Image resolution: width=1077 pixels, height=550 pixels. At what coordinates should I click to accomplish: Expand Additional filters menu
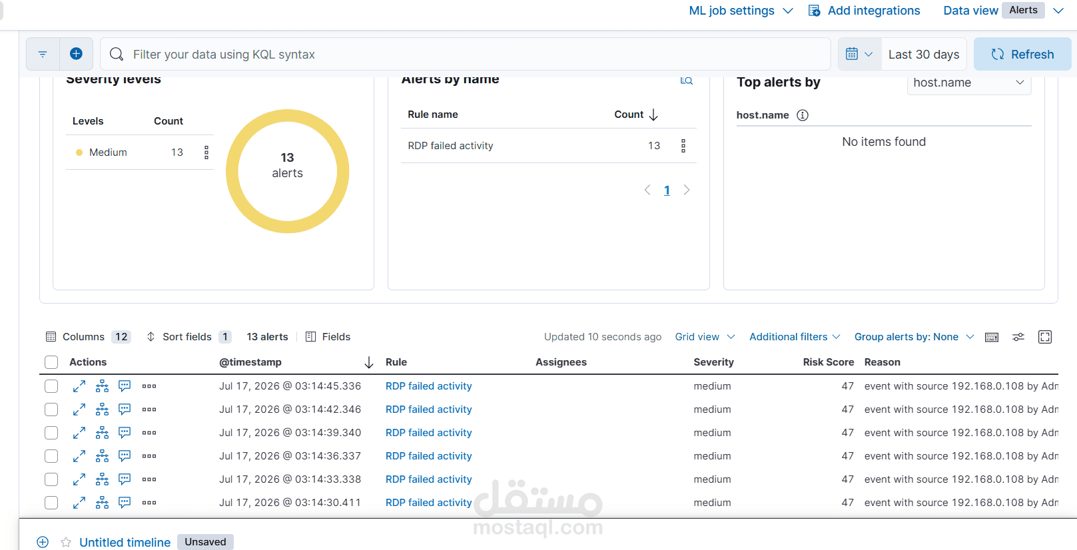(795, 337)
